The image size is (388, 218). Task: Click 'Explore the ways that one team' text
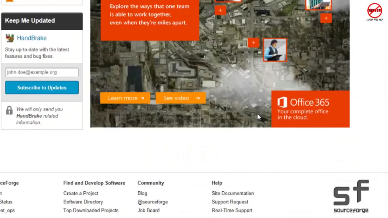coord(149,6)
